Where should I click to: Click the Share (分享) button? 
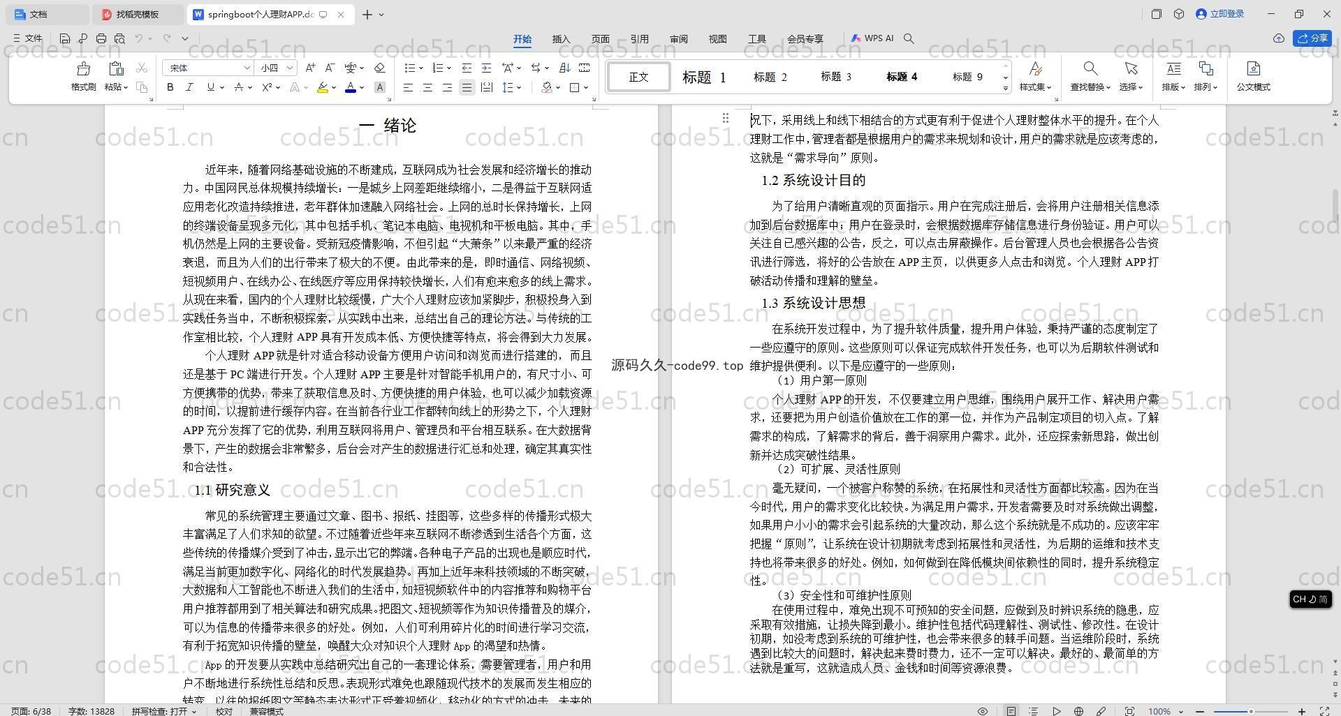click(1312, 38)
